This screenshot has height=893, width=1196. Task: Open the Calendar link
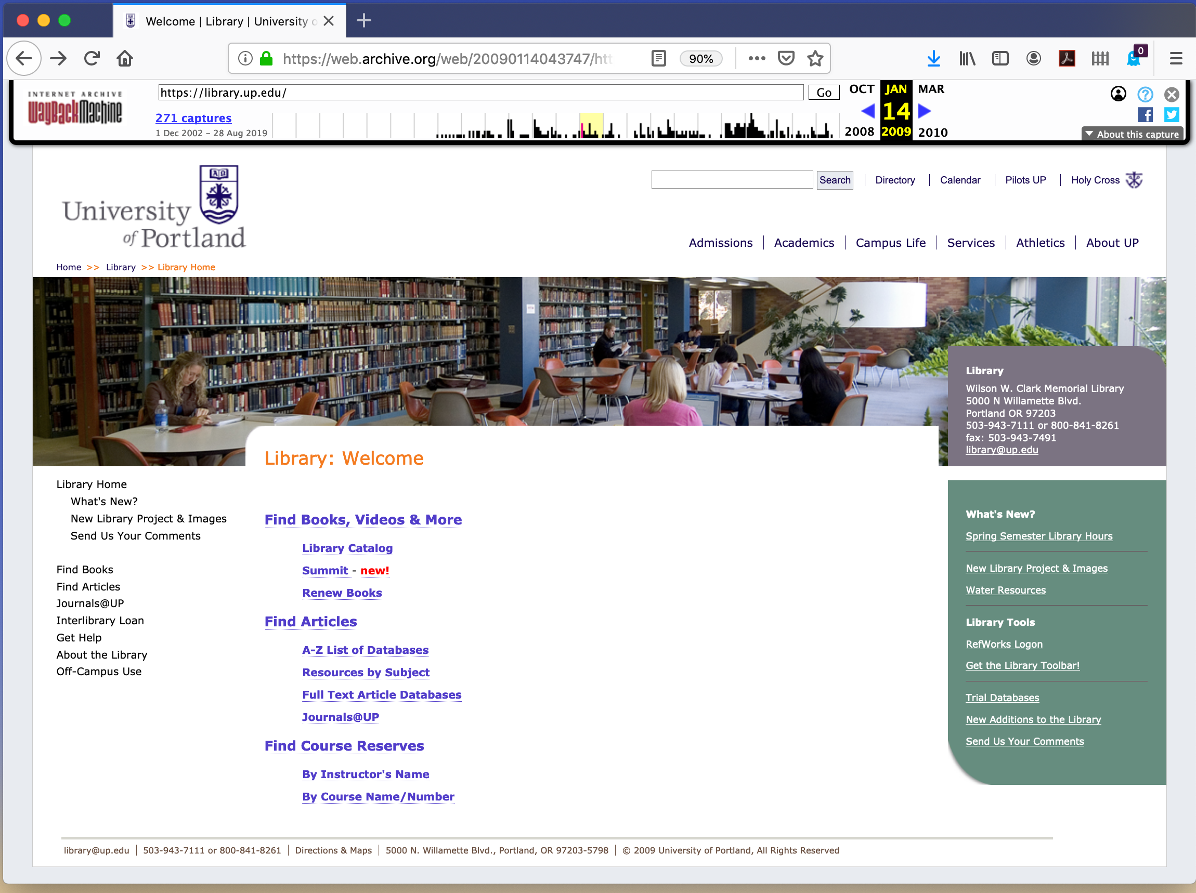click(x=960, y=180)
